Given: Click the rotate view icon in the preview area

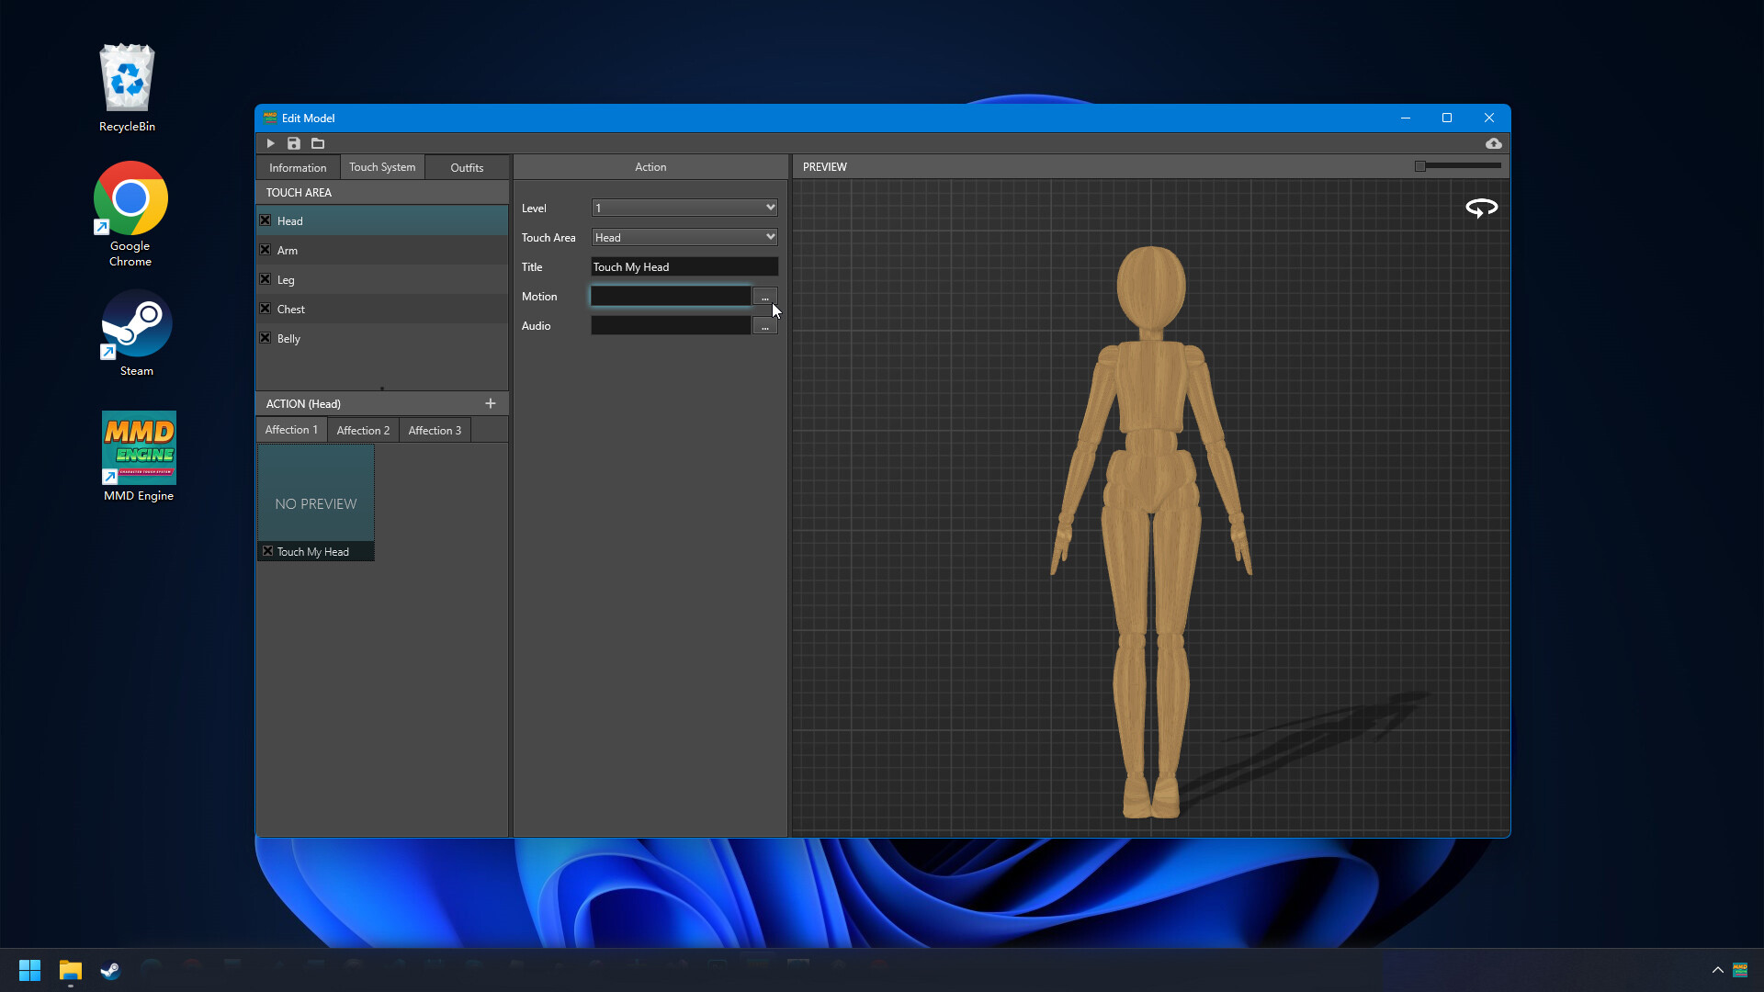Looking at the screenshot, I should tap(1480, 209).
